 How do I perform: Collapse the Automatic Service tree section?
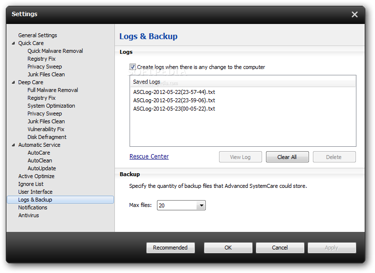(13, 145)
